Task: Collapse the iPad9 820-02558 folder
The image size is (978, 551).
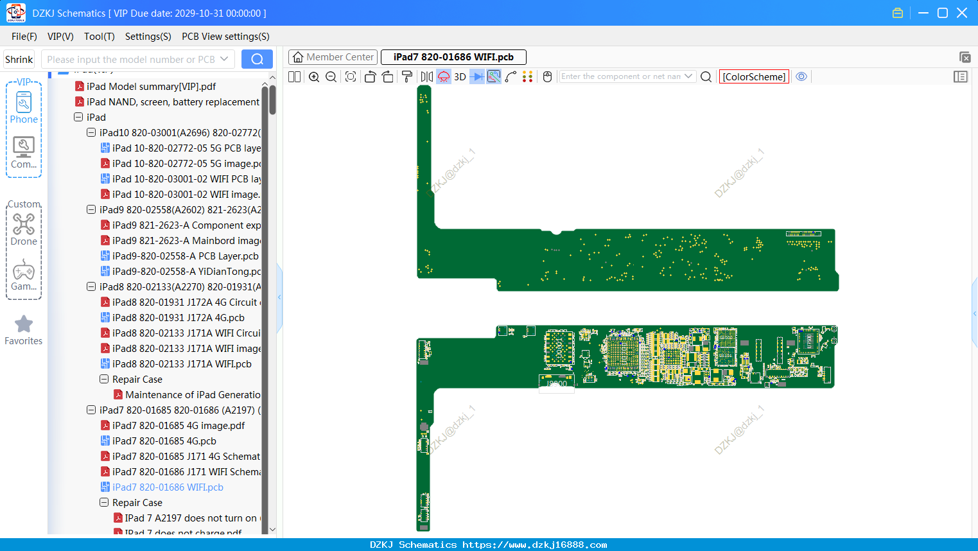Action: pos(91,209)
